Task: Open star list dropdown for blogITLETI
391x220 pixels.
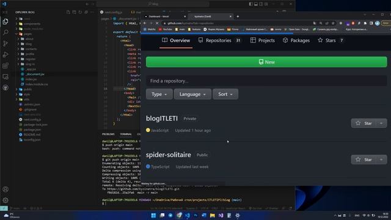Action: [381, 123]
